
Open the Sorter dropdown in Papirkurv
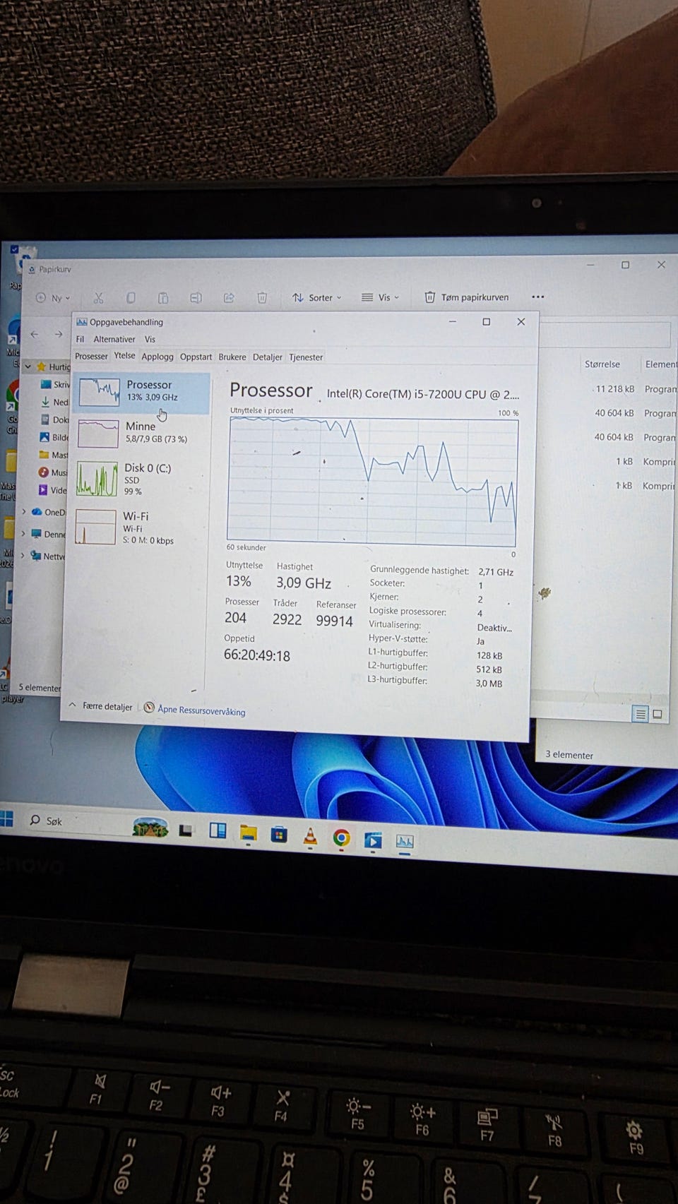pyautogui.click(x=317, y=297)
